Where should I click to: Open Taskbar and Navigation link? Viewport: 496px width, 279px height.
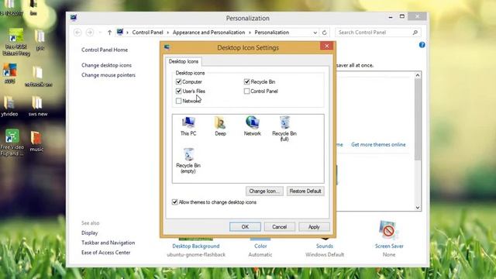coord(108,243)
